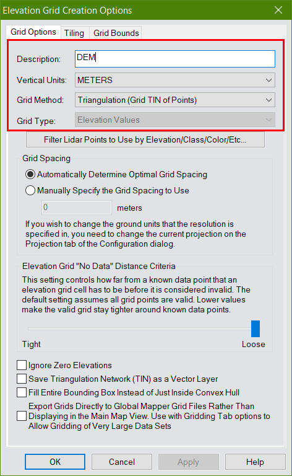Click the Grid Type dropdown arrow

[x=268, y=120]
